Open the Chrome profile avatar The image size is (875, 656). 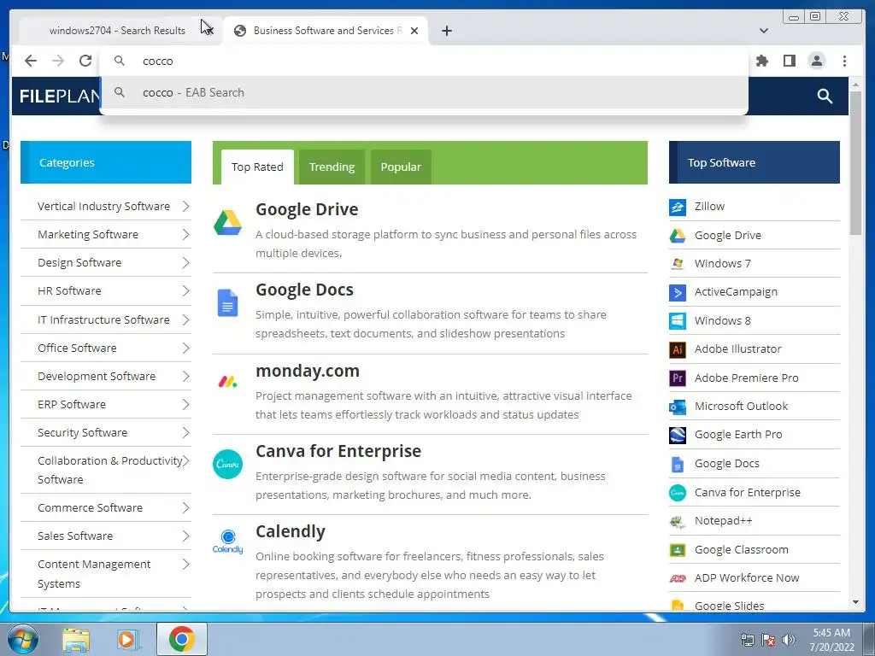pyautogui.click(x=816, y=61)
